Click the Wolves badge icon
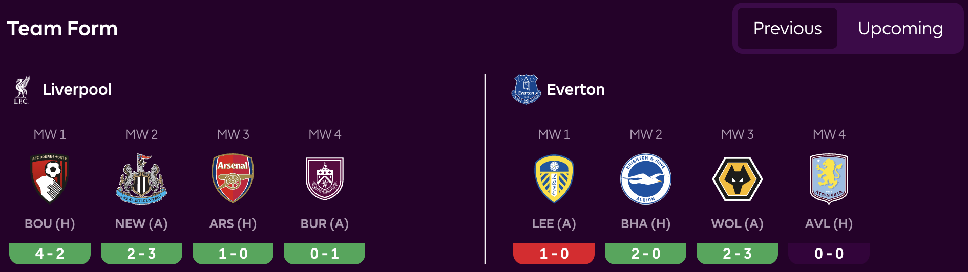Image resolution: width=968 pixels, height=272 pixels. 737,178
